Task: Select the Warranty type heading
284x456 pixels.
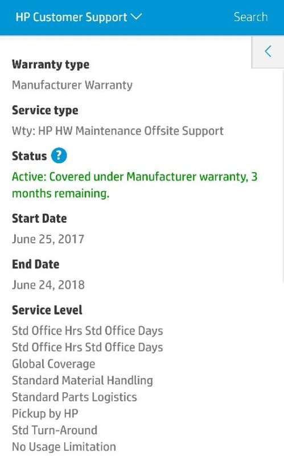Action: tap(51, 64)
